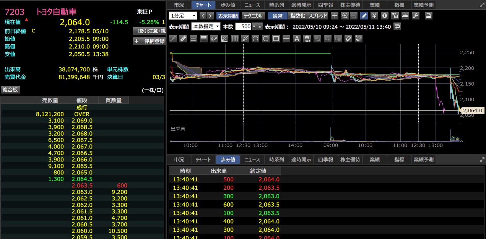Viewport: 486px width, 239px height.
Task: Select the fan lines drawing tool
Action: pos(224,39)
